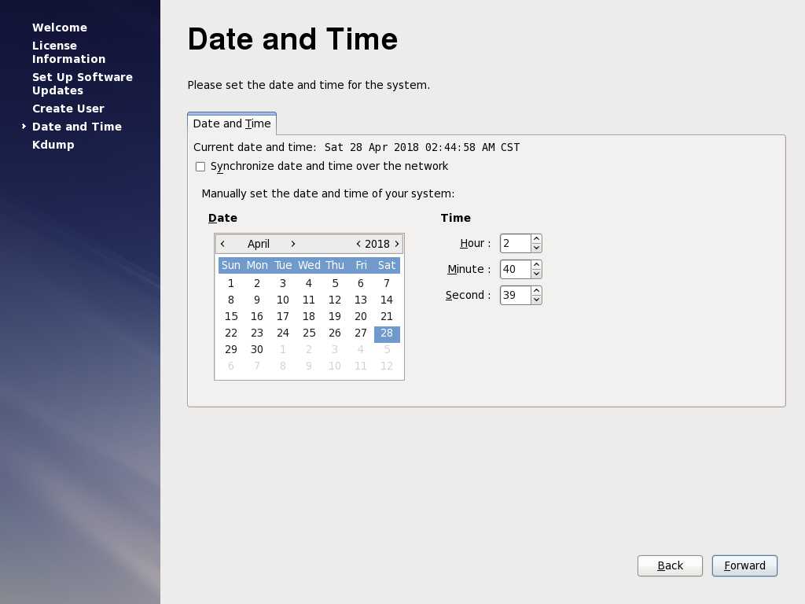Pick April 16 on the calendar

coord(257,316)
